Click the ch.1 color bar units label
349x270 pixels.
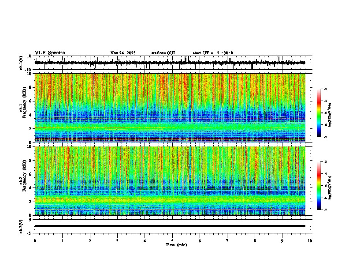pos(330,115)
